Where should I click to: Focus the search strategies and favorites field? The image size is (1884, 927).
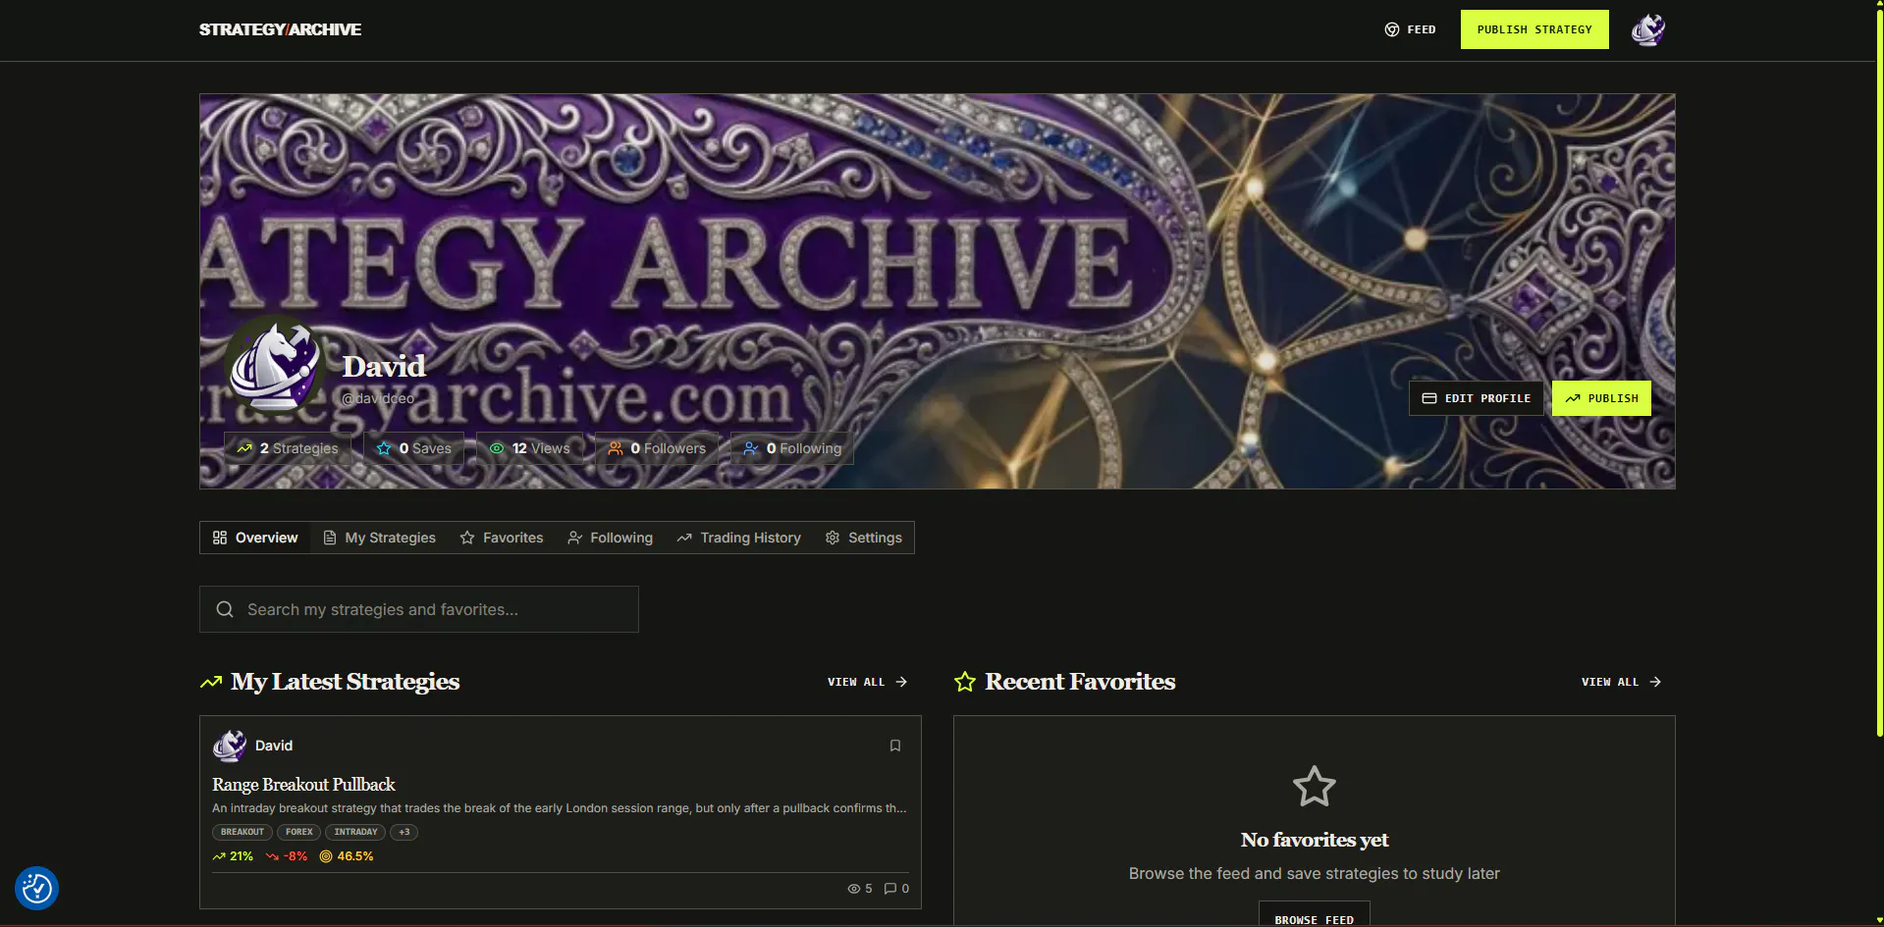[419, 609]
